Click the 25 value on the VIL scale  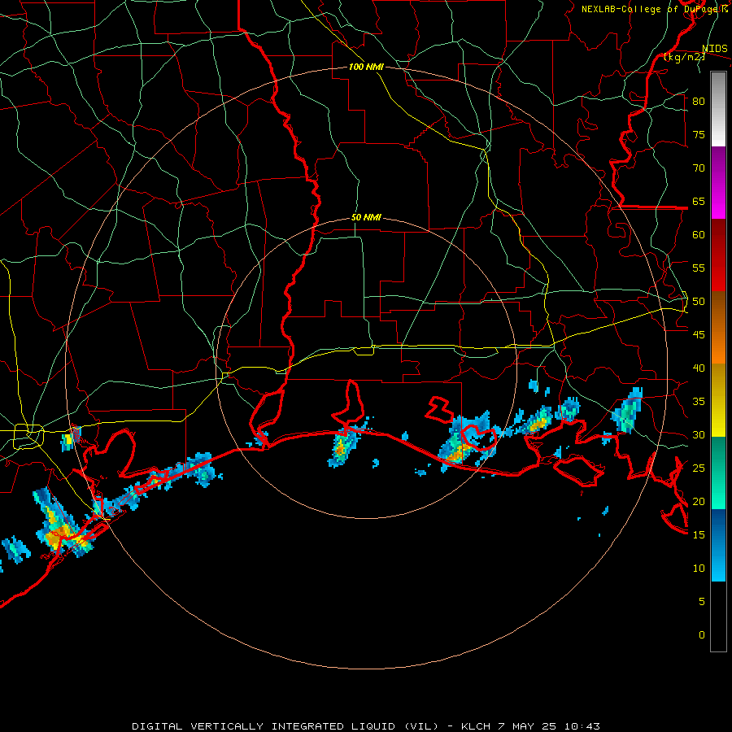coord(699,468)
